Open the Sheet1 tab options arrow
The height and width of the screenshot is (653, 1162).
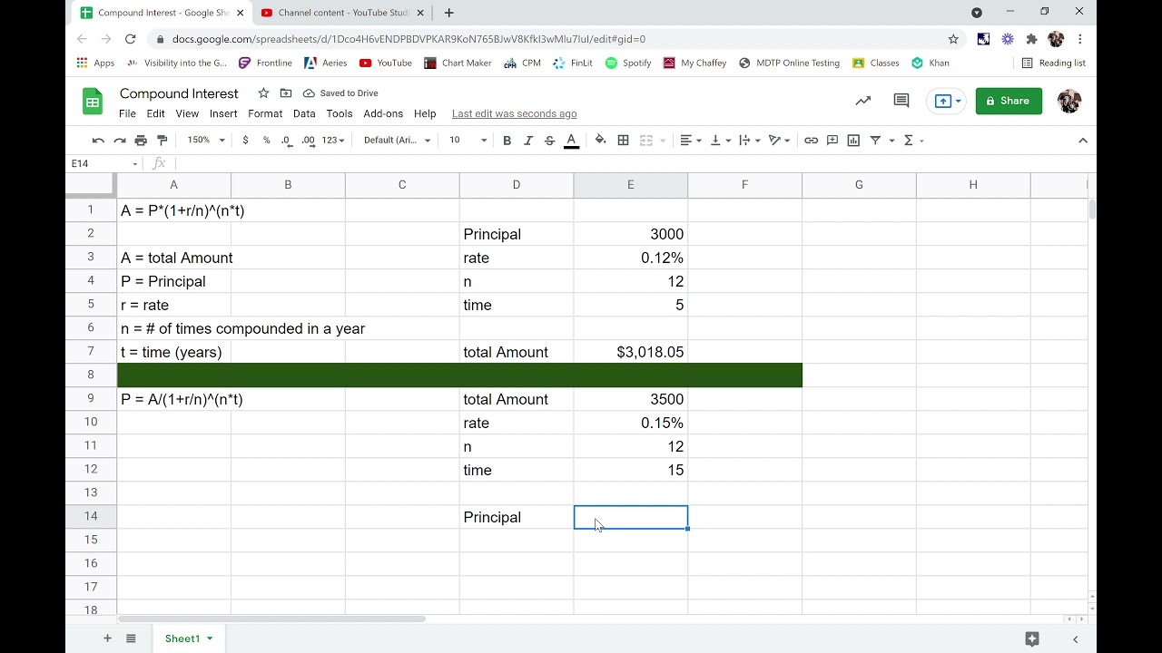(210, 638)
